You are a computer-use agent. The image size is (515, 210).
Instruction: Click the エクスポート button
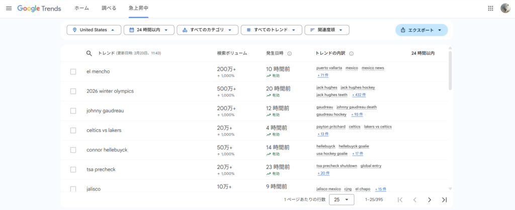pyautogui.click(x=421, y=30)
